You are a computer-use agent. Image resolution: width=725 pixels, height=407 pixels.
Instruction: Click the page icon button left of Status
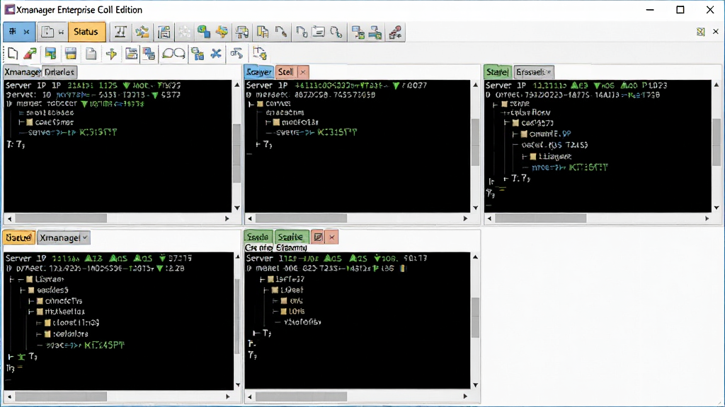(47, 32)
